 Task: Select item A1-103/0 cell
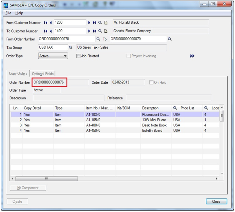pos(100,115)
